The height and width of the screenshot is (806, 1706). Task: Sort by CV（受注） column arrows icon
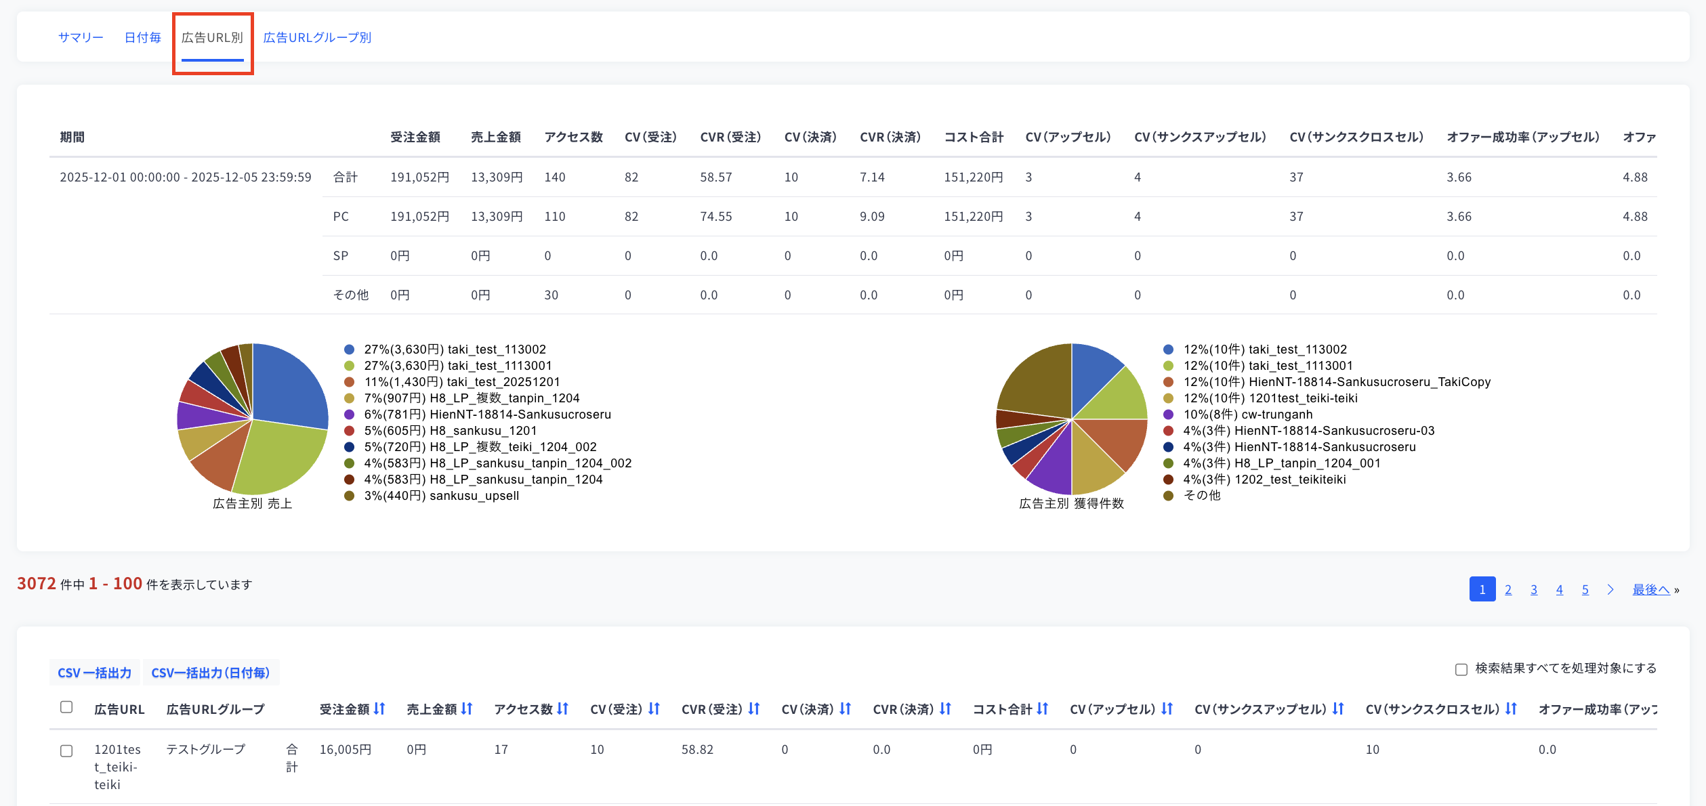point(654,708)
